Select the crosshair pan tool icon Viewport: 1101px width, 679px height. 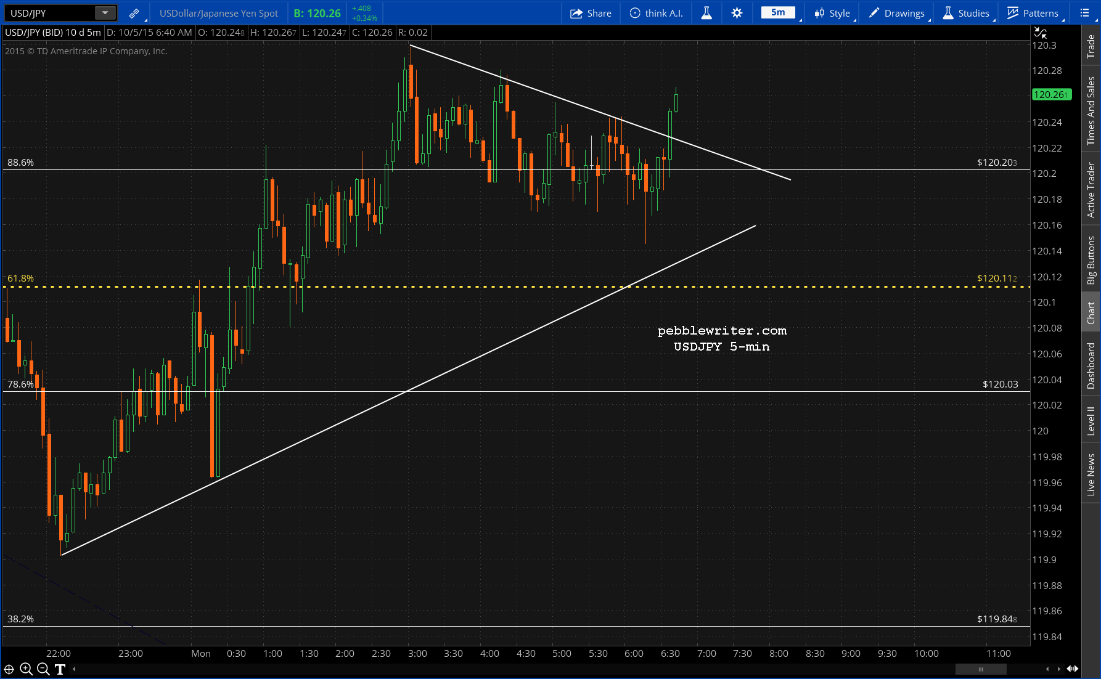[9, 669]
